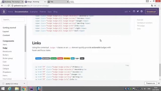Reload the page with refresh icon
Viewport: 161px width, 91px height.
9,6
